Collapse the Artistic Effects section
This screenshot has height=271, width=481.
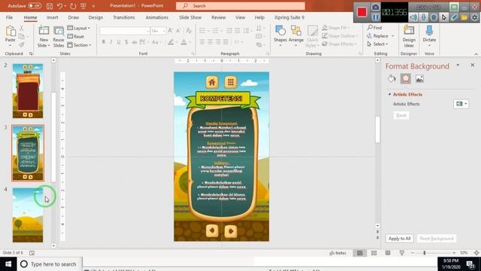(389, 94)
